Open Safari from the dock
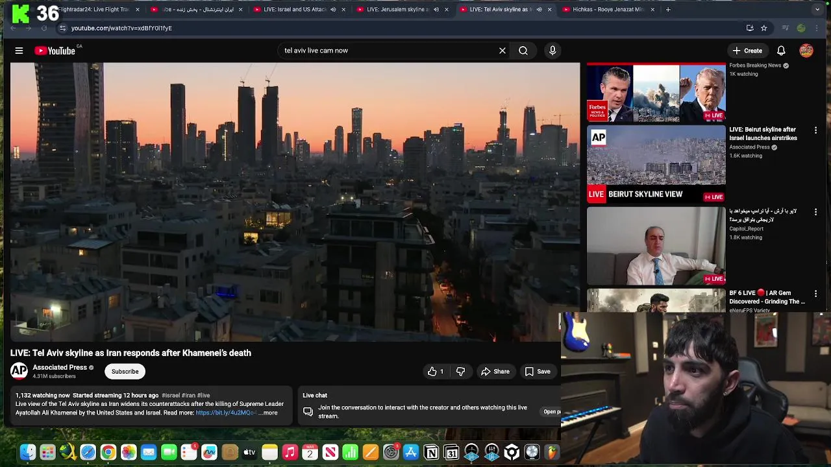Image resolution: width=831 pixels, height=467 pixels. [x=88, y=452]
